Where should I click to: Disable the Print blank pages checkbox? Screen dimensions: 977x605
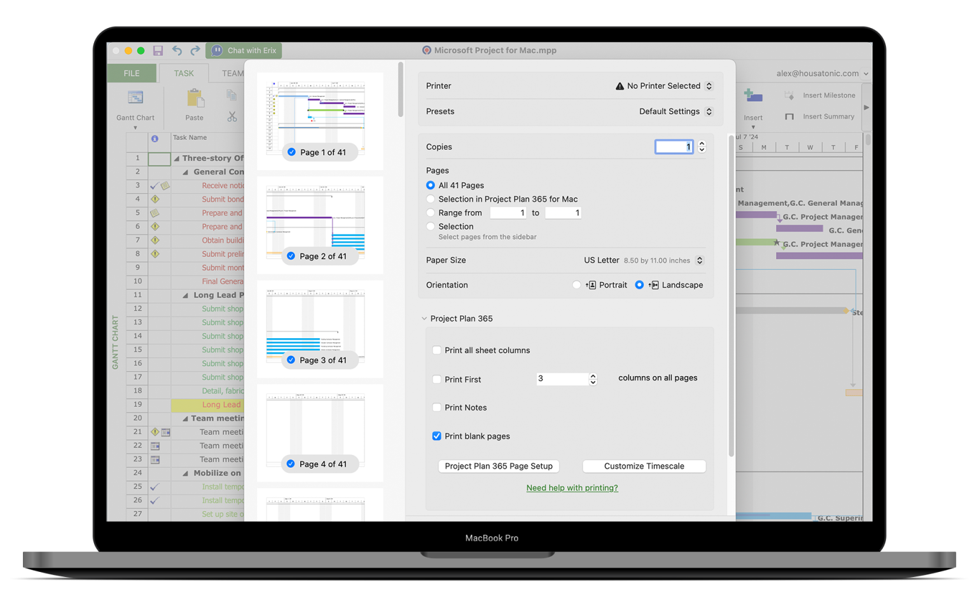click(x=437, y=436)
